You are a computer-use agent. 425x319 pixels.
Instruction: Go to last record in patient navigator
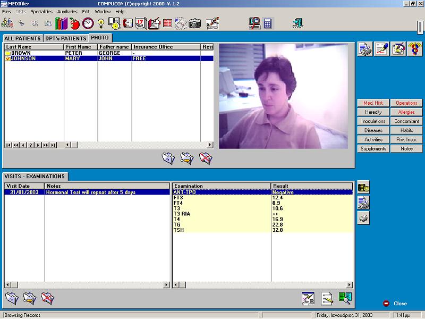pyautogui.click(x=53, y=145)
